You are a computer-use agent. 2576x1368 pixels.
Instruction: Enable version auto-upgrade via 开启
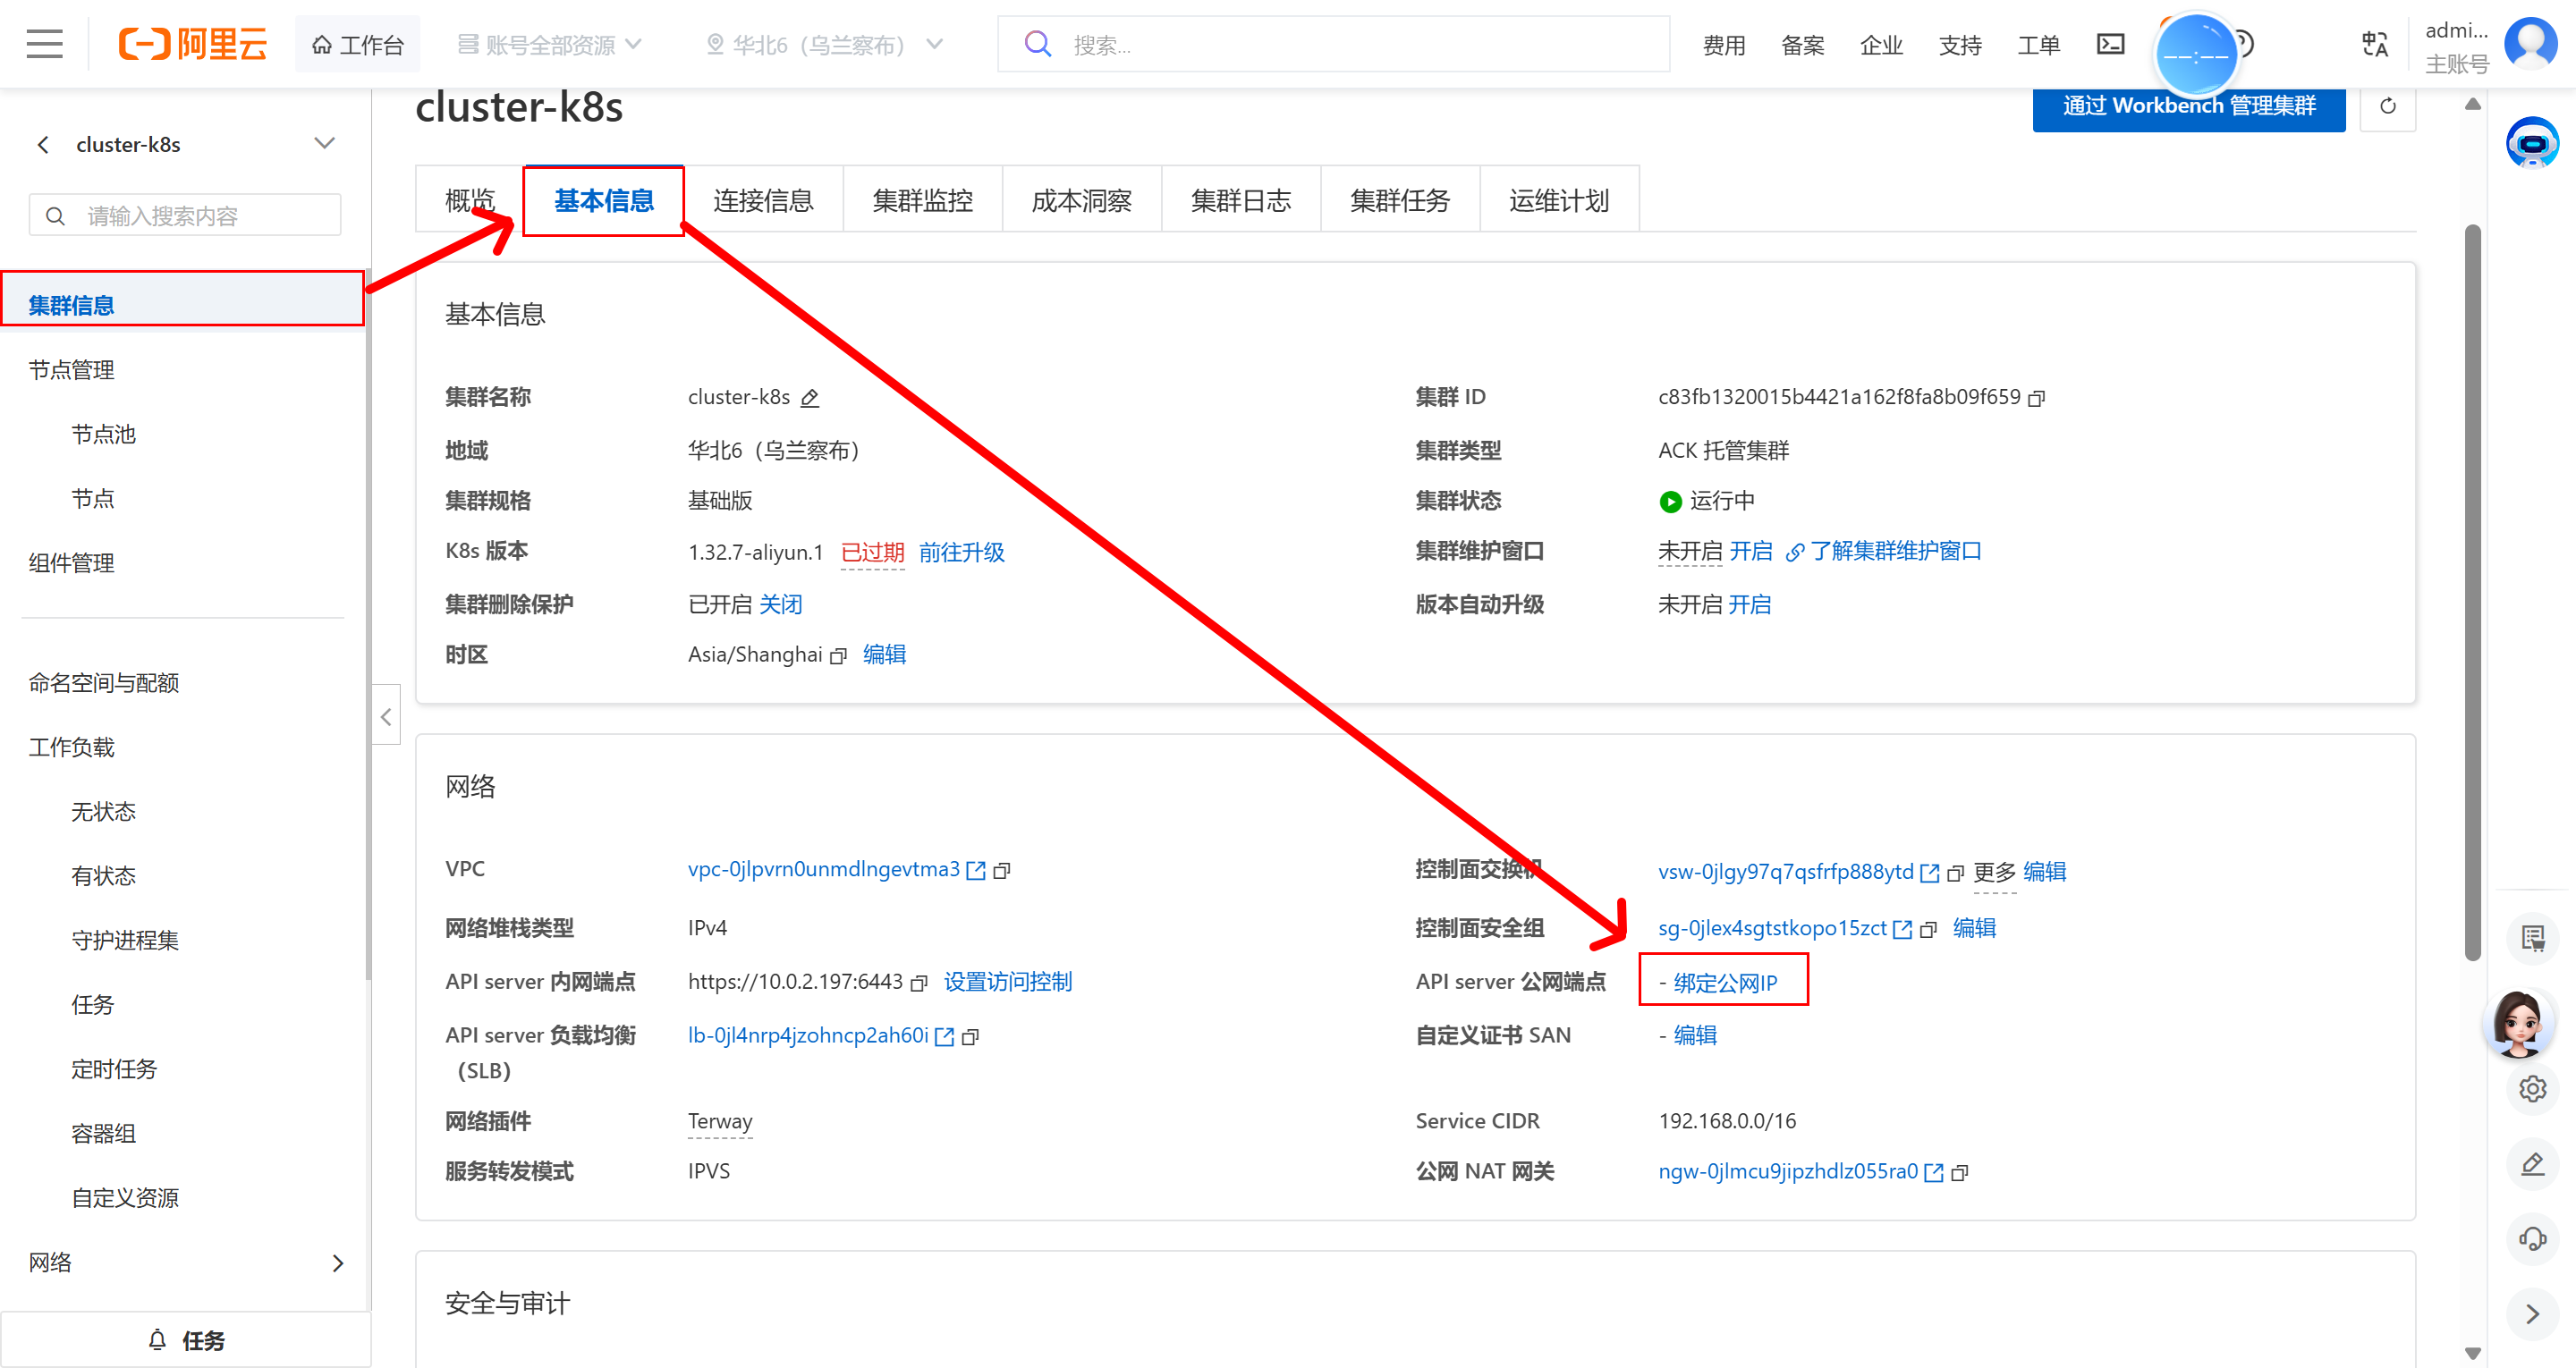[1750, 604]
